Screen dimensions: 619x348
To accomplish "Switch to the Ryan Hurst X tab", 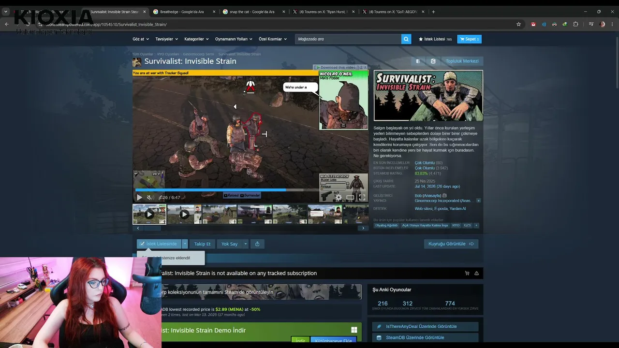I will (323, 12).
